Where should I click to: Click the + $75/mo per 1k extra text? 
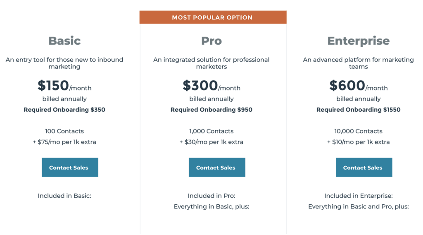64,142
